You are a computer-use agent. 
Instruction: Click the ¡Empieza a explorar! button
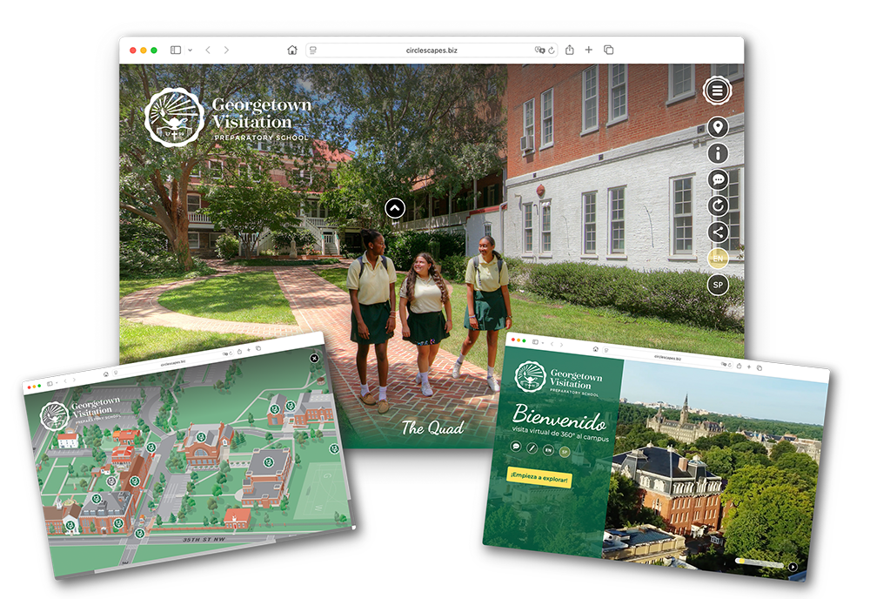tap(539, 478)
